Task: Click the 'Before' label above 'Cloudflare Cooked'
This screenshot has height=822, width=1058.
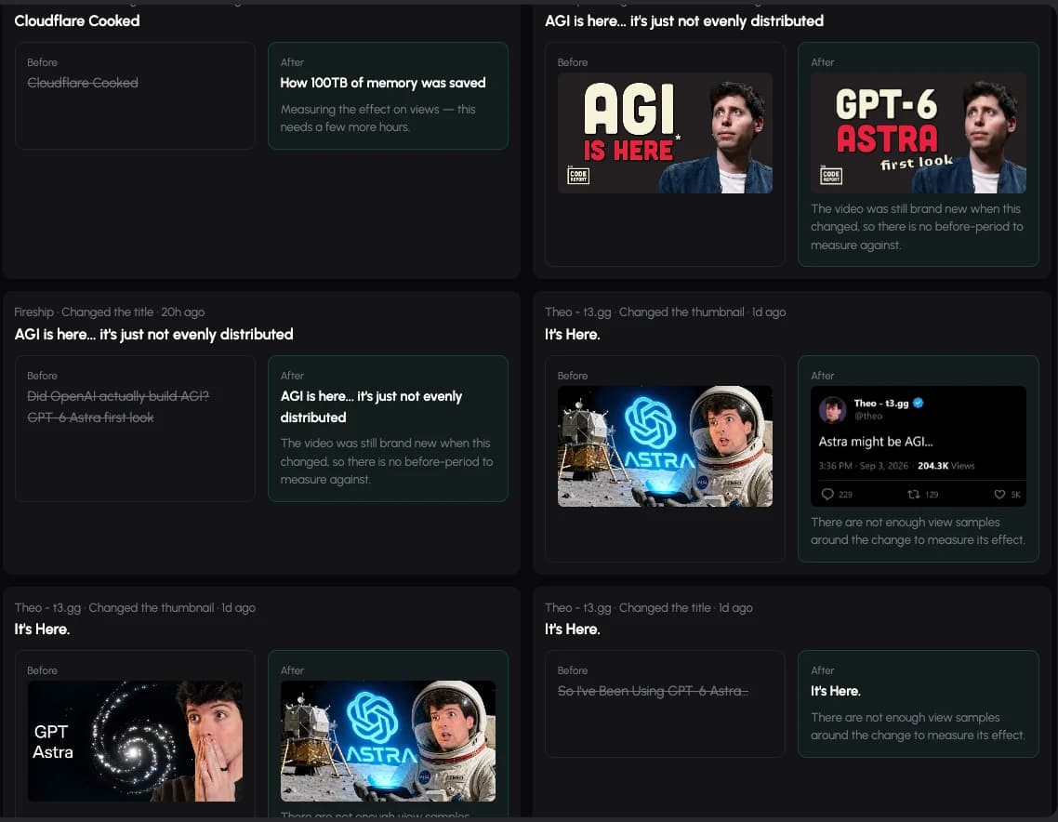Action: click(x=42, y=62)
